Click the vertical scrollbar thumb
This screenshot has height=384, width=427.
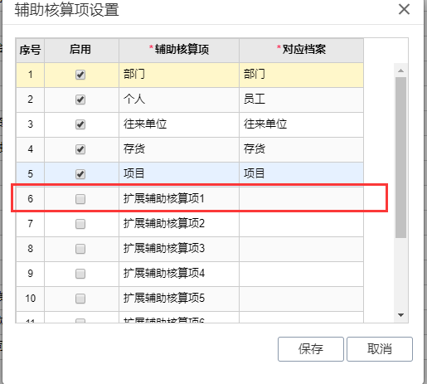pyautogui.click(x=400, y=158)
